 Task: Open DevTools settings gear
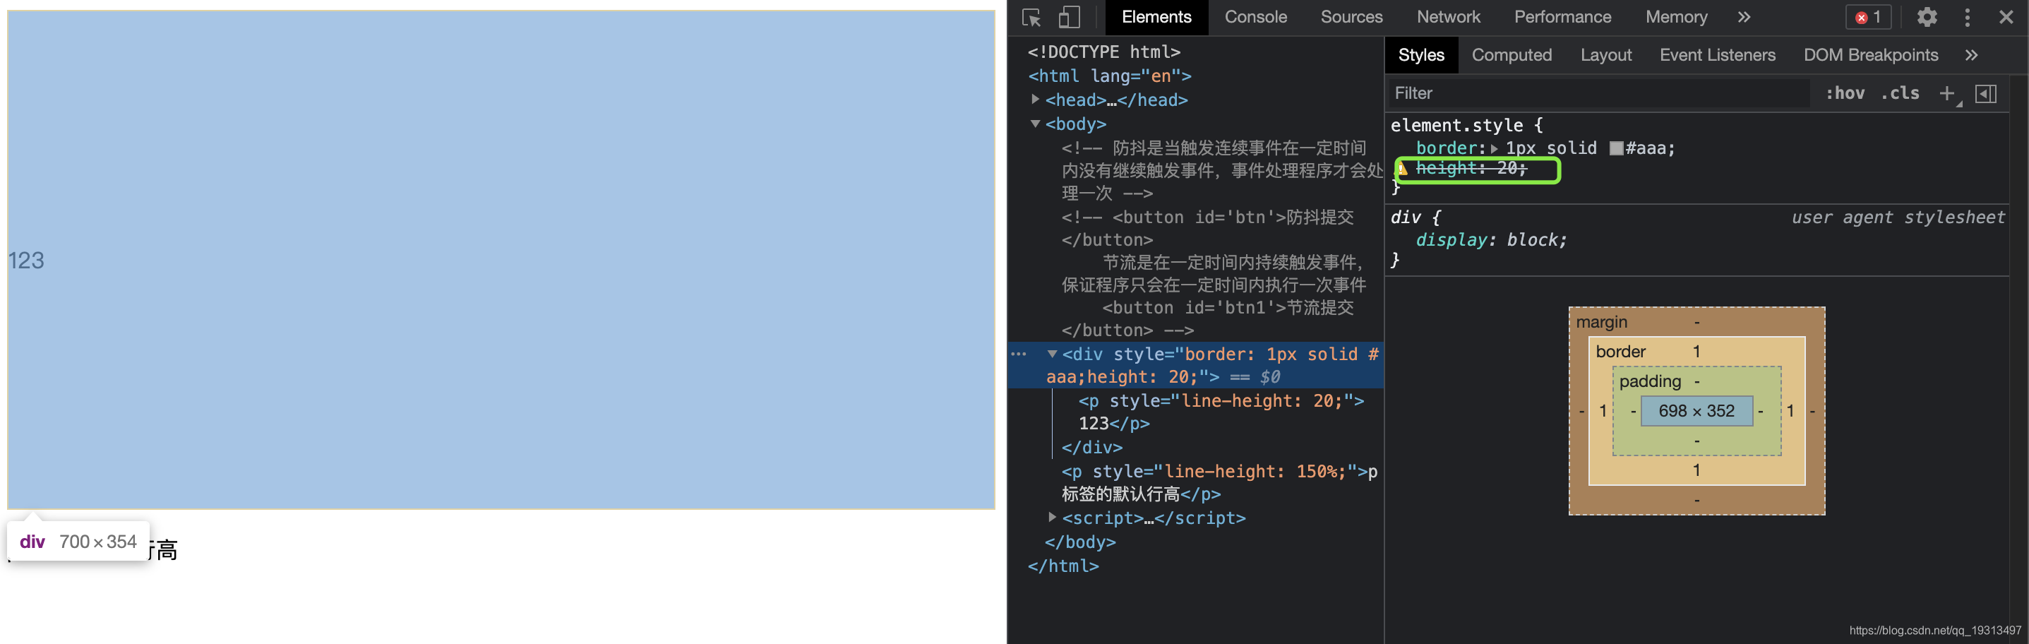1927,16
